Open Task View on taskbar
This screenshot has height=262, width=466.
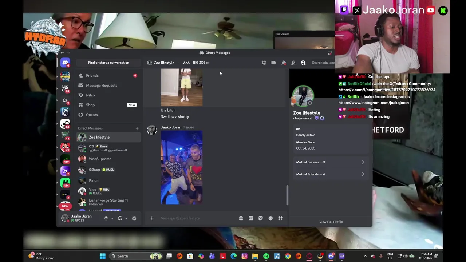169,256
